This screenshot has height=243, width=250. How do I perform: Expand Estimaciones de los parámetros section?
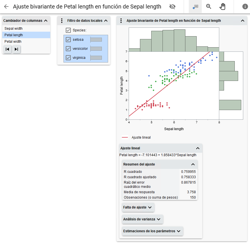(x=152, y=231)
